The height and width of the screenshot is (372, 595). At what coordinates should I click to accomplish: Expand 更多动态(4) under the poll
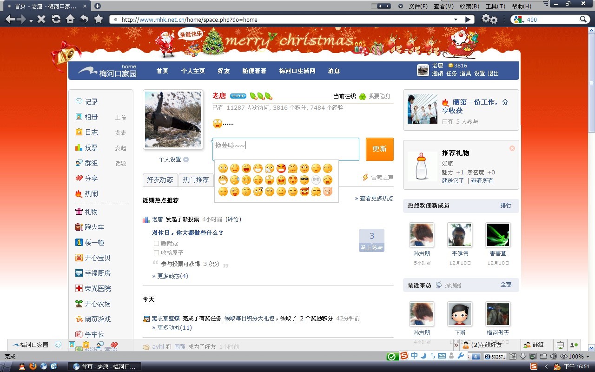pyautogui.click(x=170, y=276)
